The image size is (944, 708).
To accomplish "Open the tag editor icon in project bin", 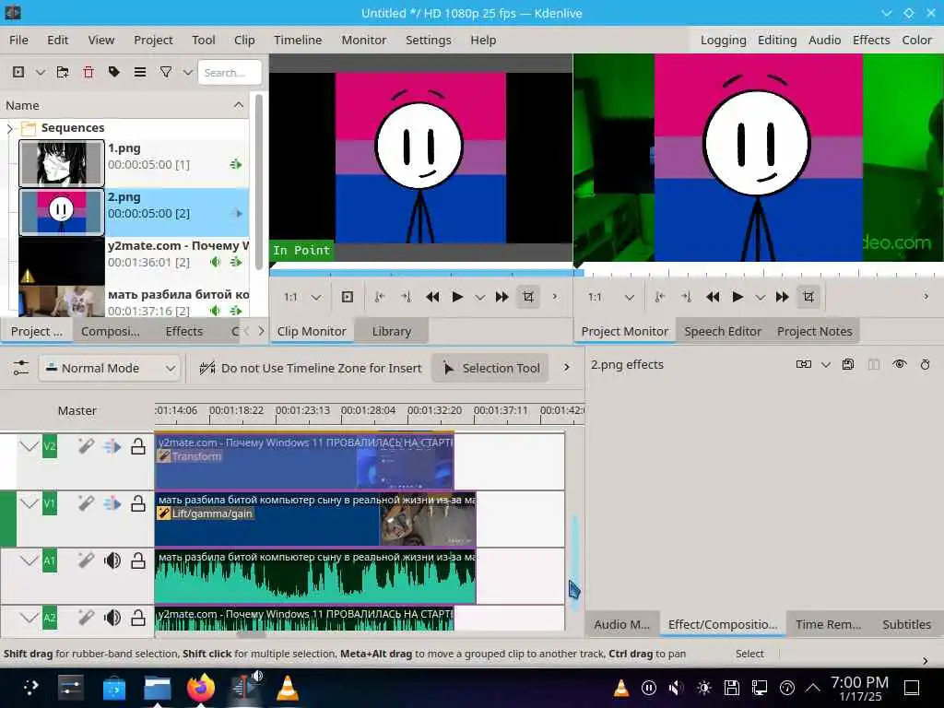I will 113,72.
